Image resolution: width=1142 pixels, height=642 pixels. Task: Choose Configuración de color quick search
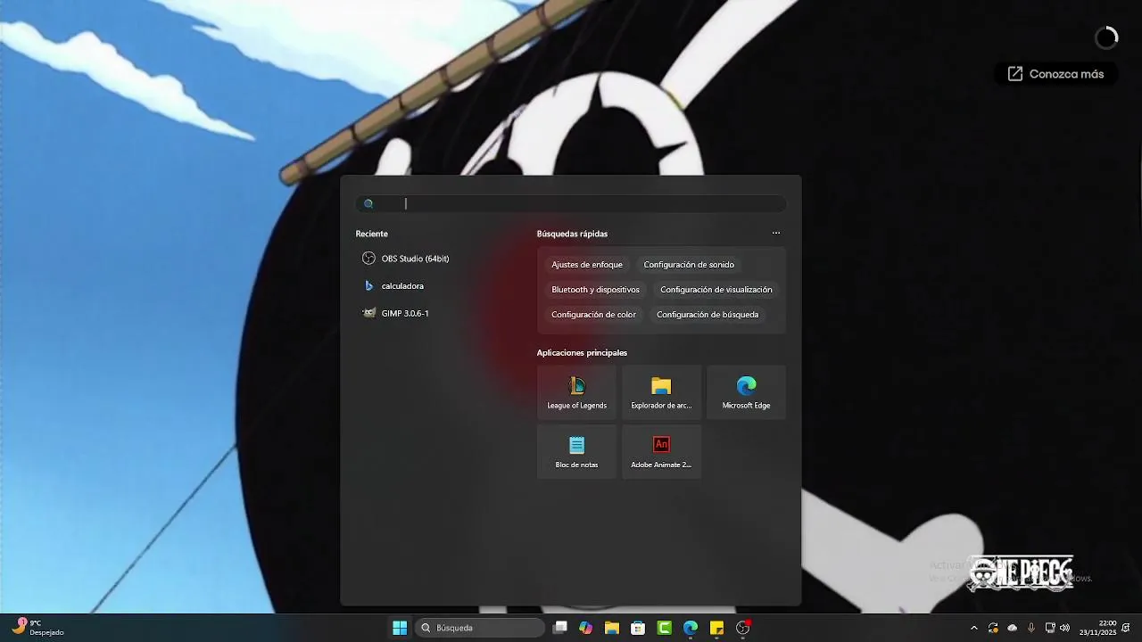click(x=593, y=315)
